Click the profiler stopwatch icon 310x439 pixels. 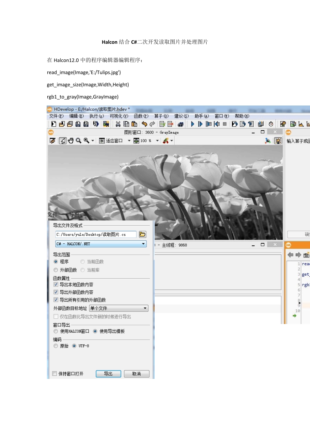pos(271,124)
